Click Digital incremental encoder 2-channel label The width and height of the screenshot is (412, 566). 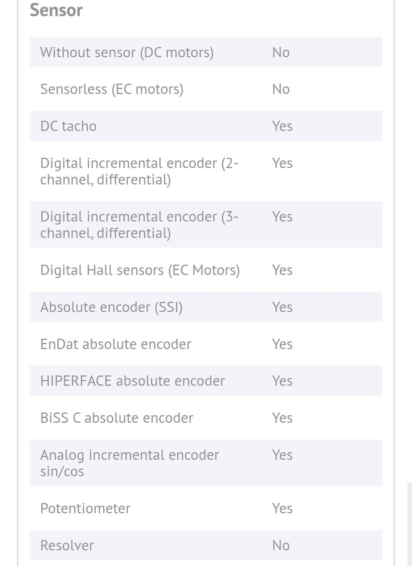(139, 171)
